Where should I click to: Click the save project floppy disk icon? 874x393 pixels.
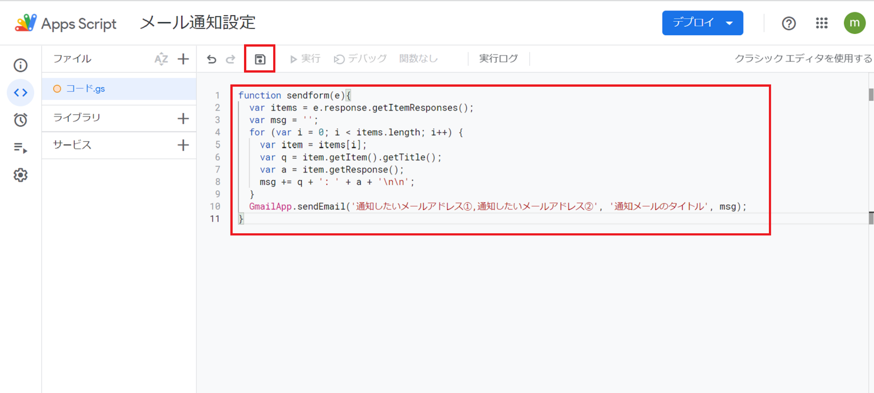pos(260,59)
